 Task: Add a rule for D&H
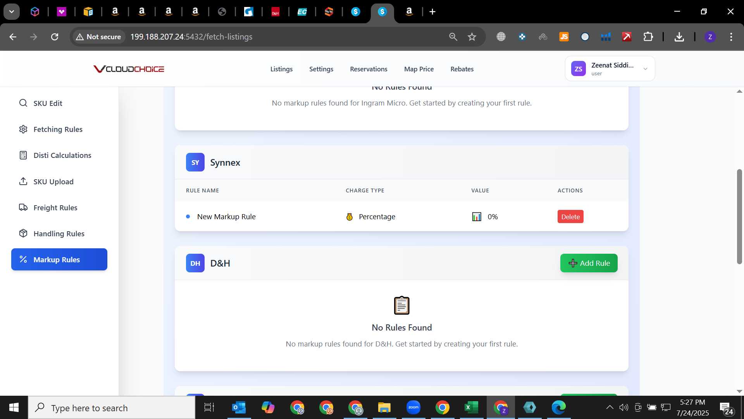point(589,263)
